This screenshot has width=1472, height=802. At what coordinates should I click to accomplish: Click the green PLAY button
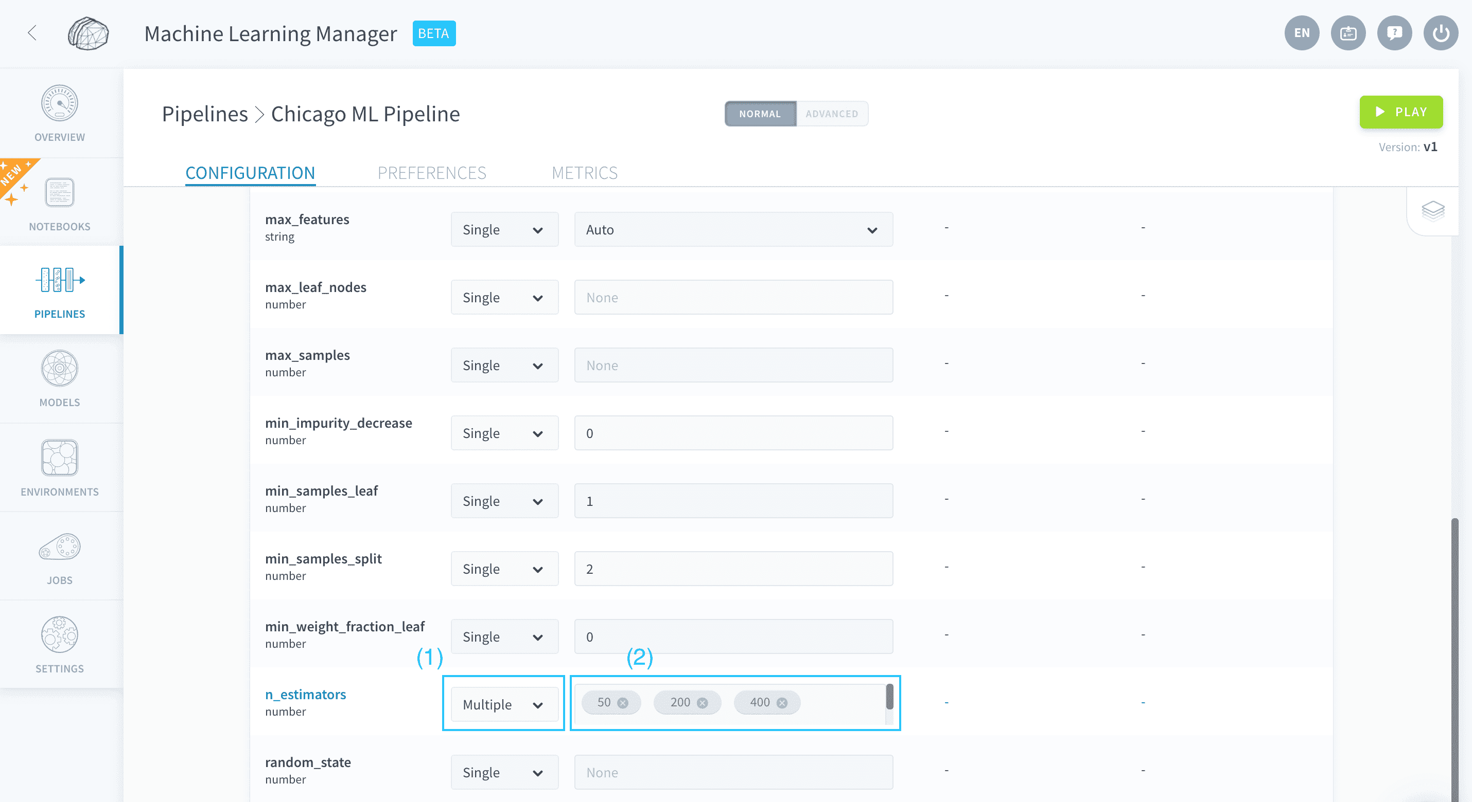click(1401, 112)
